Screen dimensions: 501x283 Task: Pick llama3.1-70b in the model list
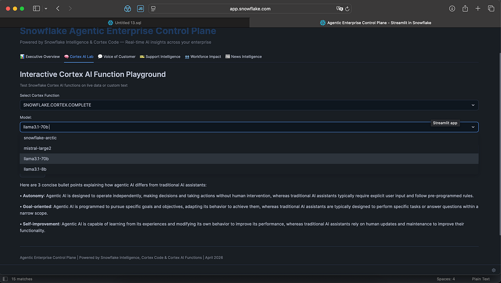tap(249, 158)
